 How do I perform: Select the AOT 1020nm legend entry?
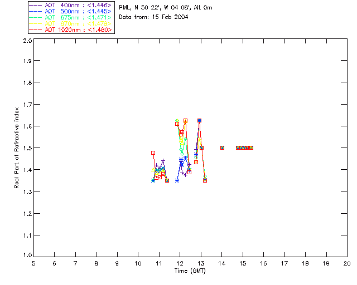pos(70,30)
